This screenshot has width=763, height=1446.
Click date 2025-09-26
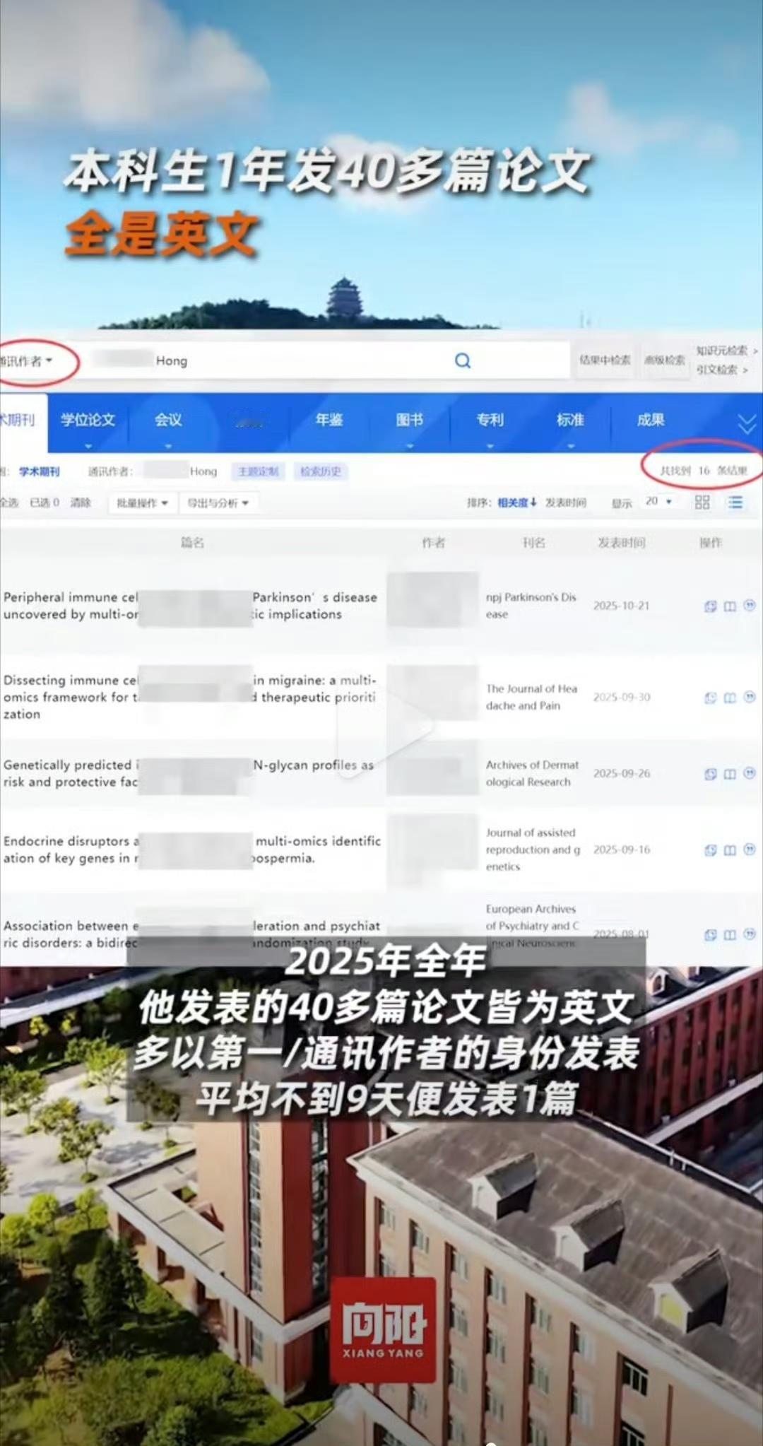(x=622, y=773)
